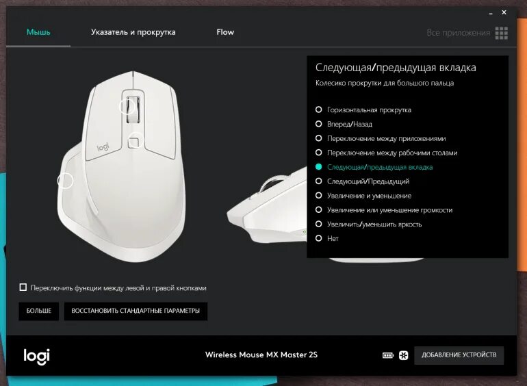Viewport: 527px width, 386px height.
Task: Open the all applications grid icon
Action: (x=501, y=33)
